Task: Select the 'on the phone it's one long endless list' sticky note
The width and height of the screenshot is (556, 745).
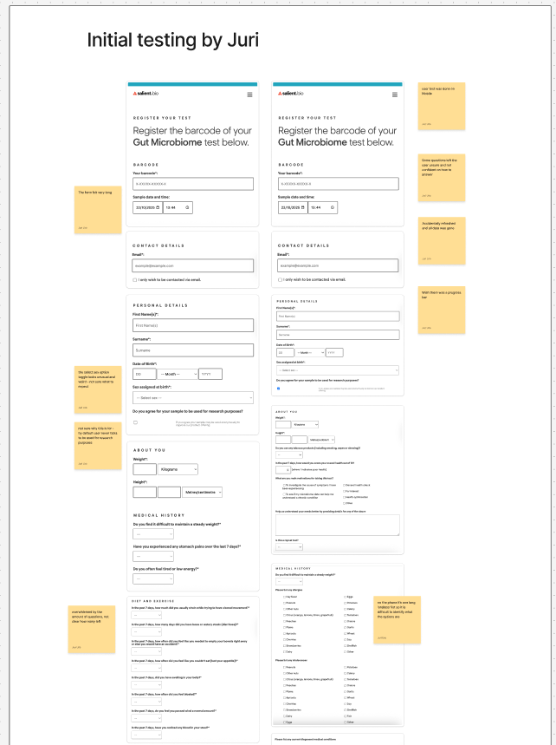Action: (397, 619)
